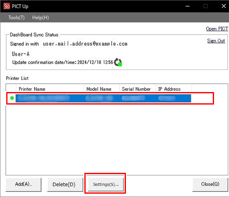Click the update confirmation date/time text
The height and width of the screenshot is (197, 229).
(x=63, y=62)
